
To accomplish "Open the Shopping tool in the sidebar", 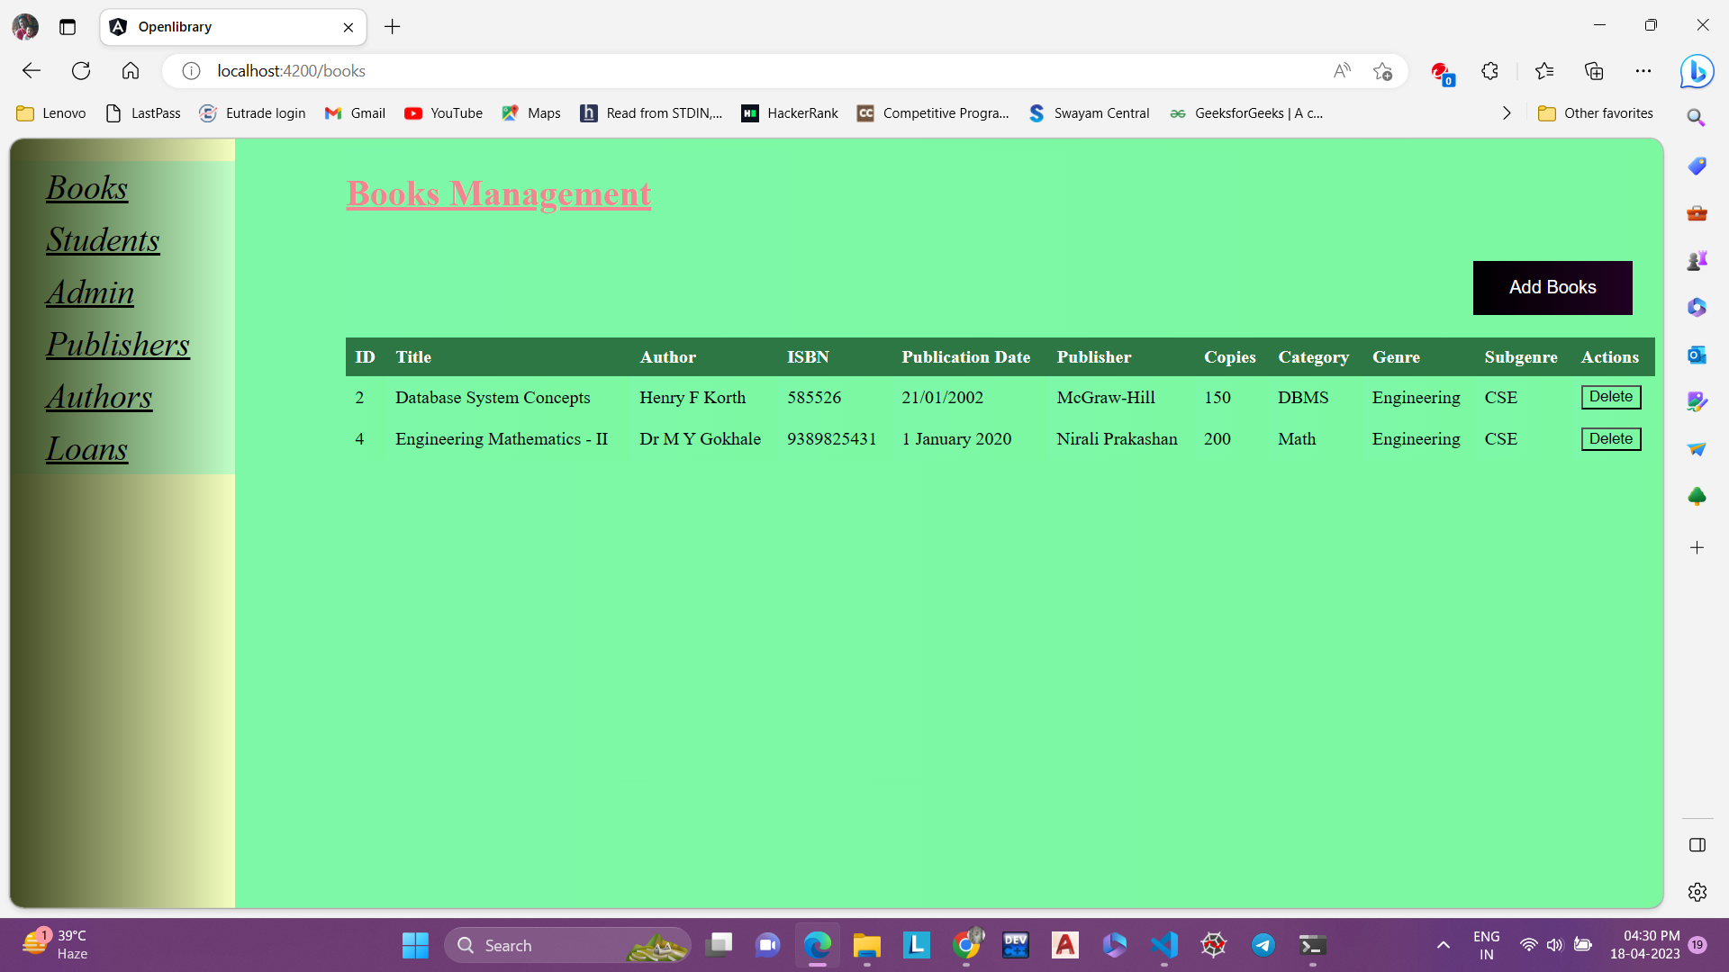I will tap(1697, 166).
